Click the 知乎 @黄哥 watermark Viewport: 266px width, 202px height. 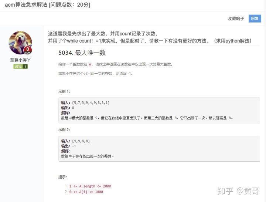click(238, 191)
